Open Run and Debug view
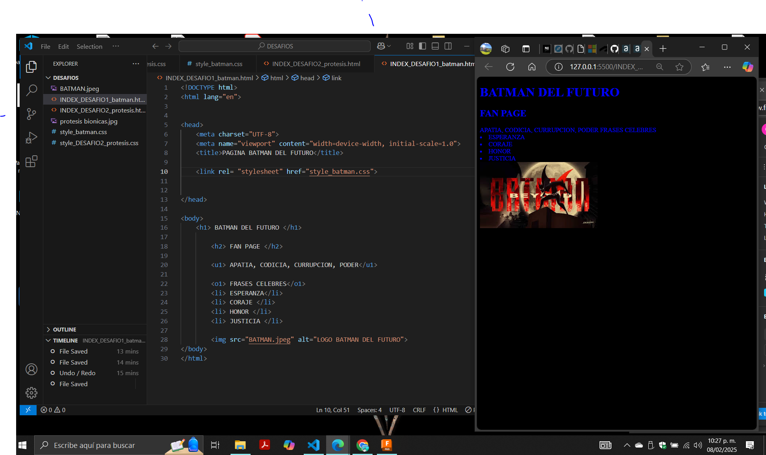Screen dimensions: 766x455 pyautogui.click(x=31, y=138)
